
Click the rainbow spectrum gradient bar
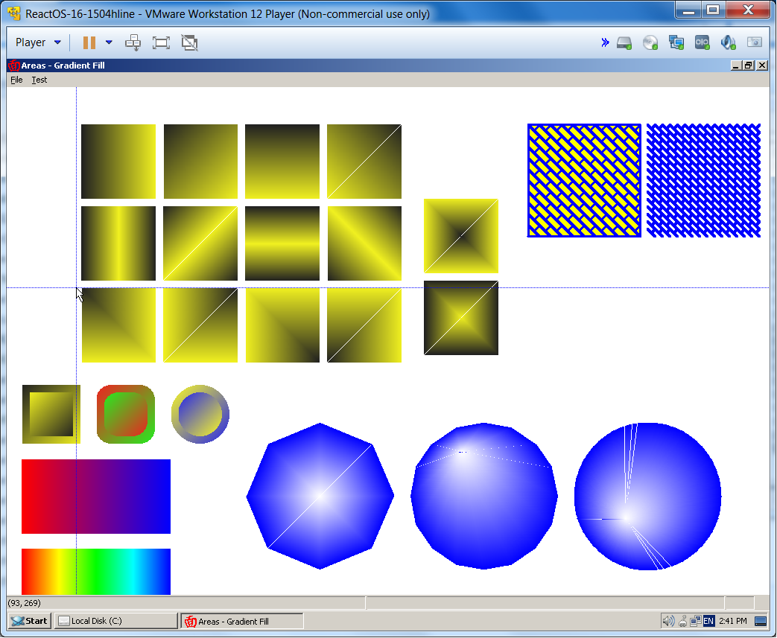pyautogui.click(x=96, y=572)
